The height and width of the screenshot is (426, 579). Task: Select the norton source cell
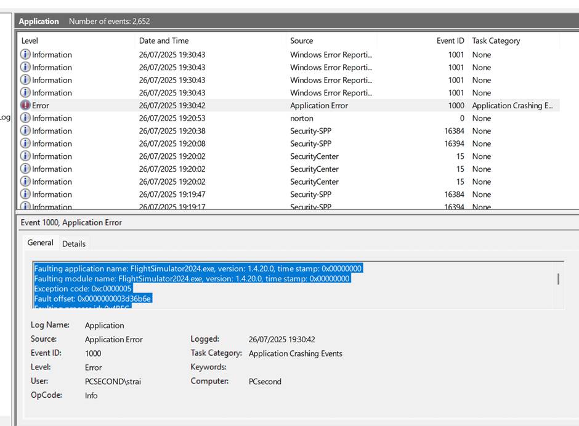click(x=302, y=118)
